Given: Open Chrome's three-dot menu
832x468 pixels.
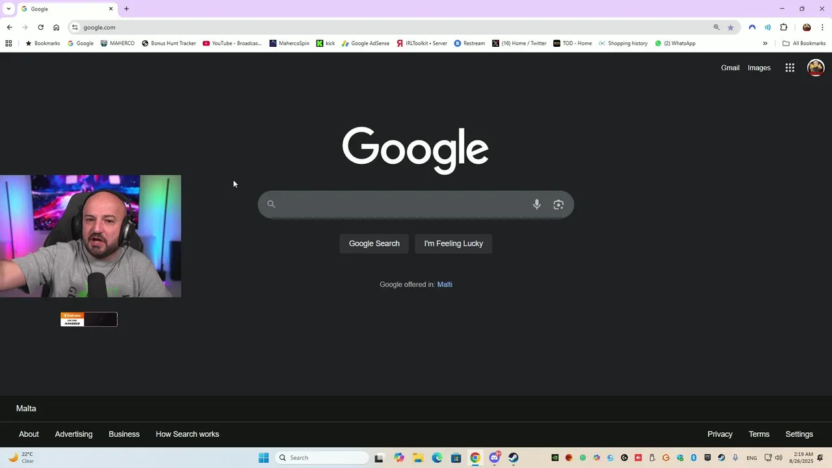Looking at the screenshot, I should pyautogui.click(x=822, y=27).
